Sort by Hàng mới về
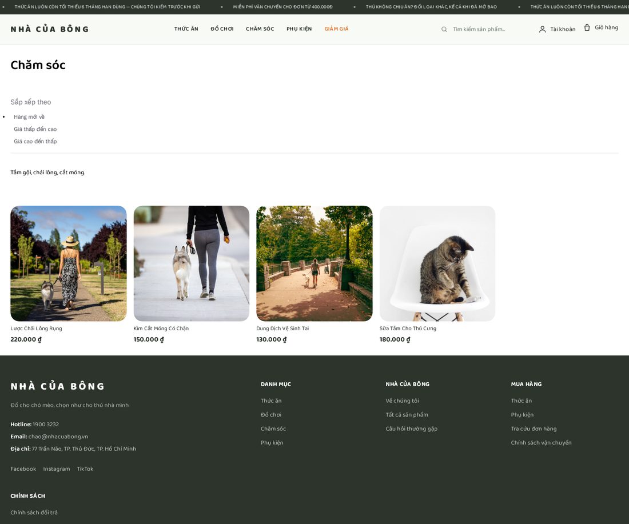The width and height of the screenshot is (629, 524). (x=29, y=117)
